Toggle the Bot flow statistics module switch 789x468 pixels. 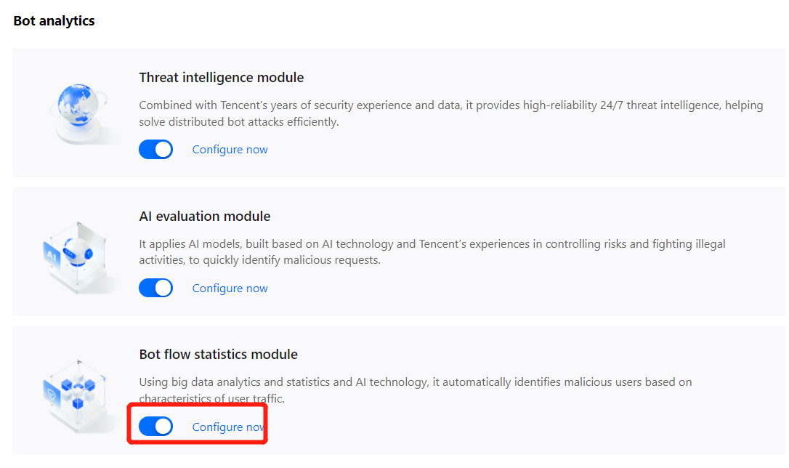(x=155, y=427)
